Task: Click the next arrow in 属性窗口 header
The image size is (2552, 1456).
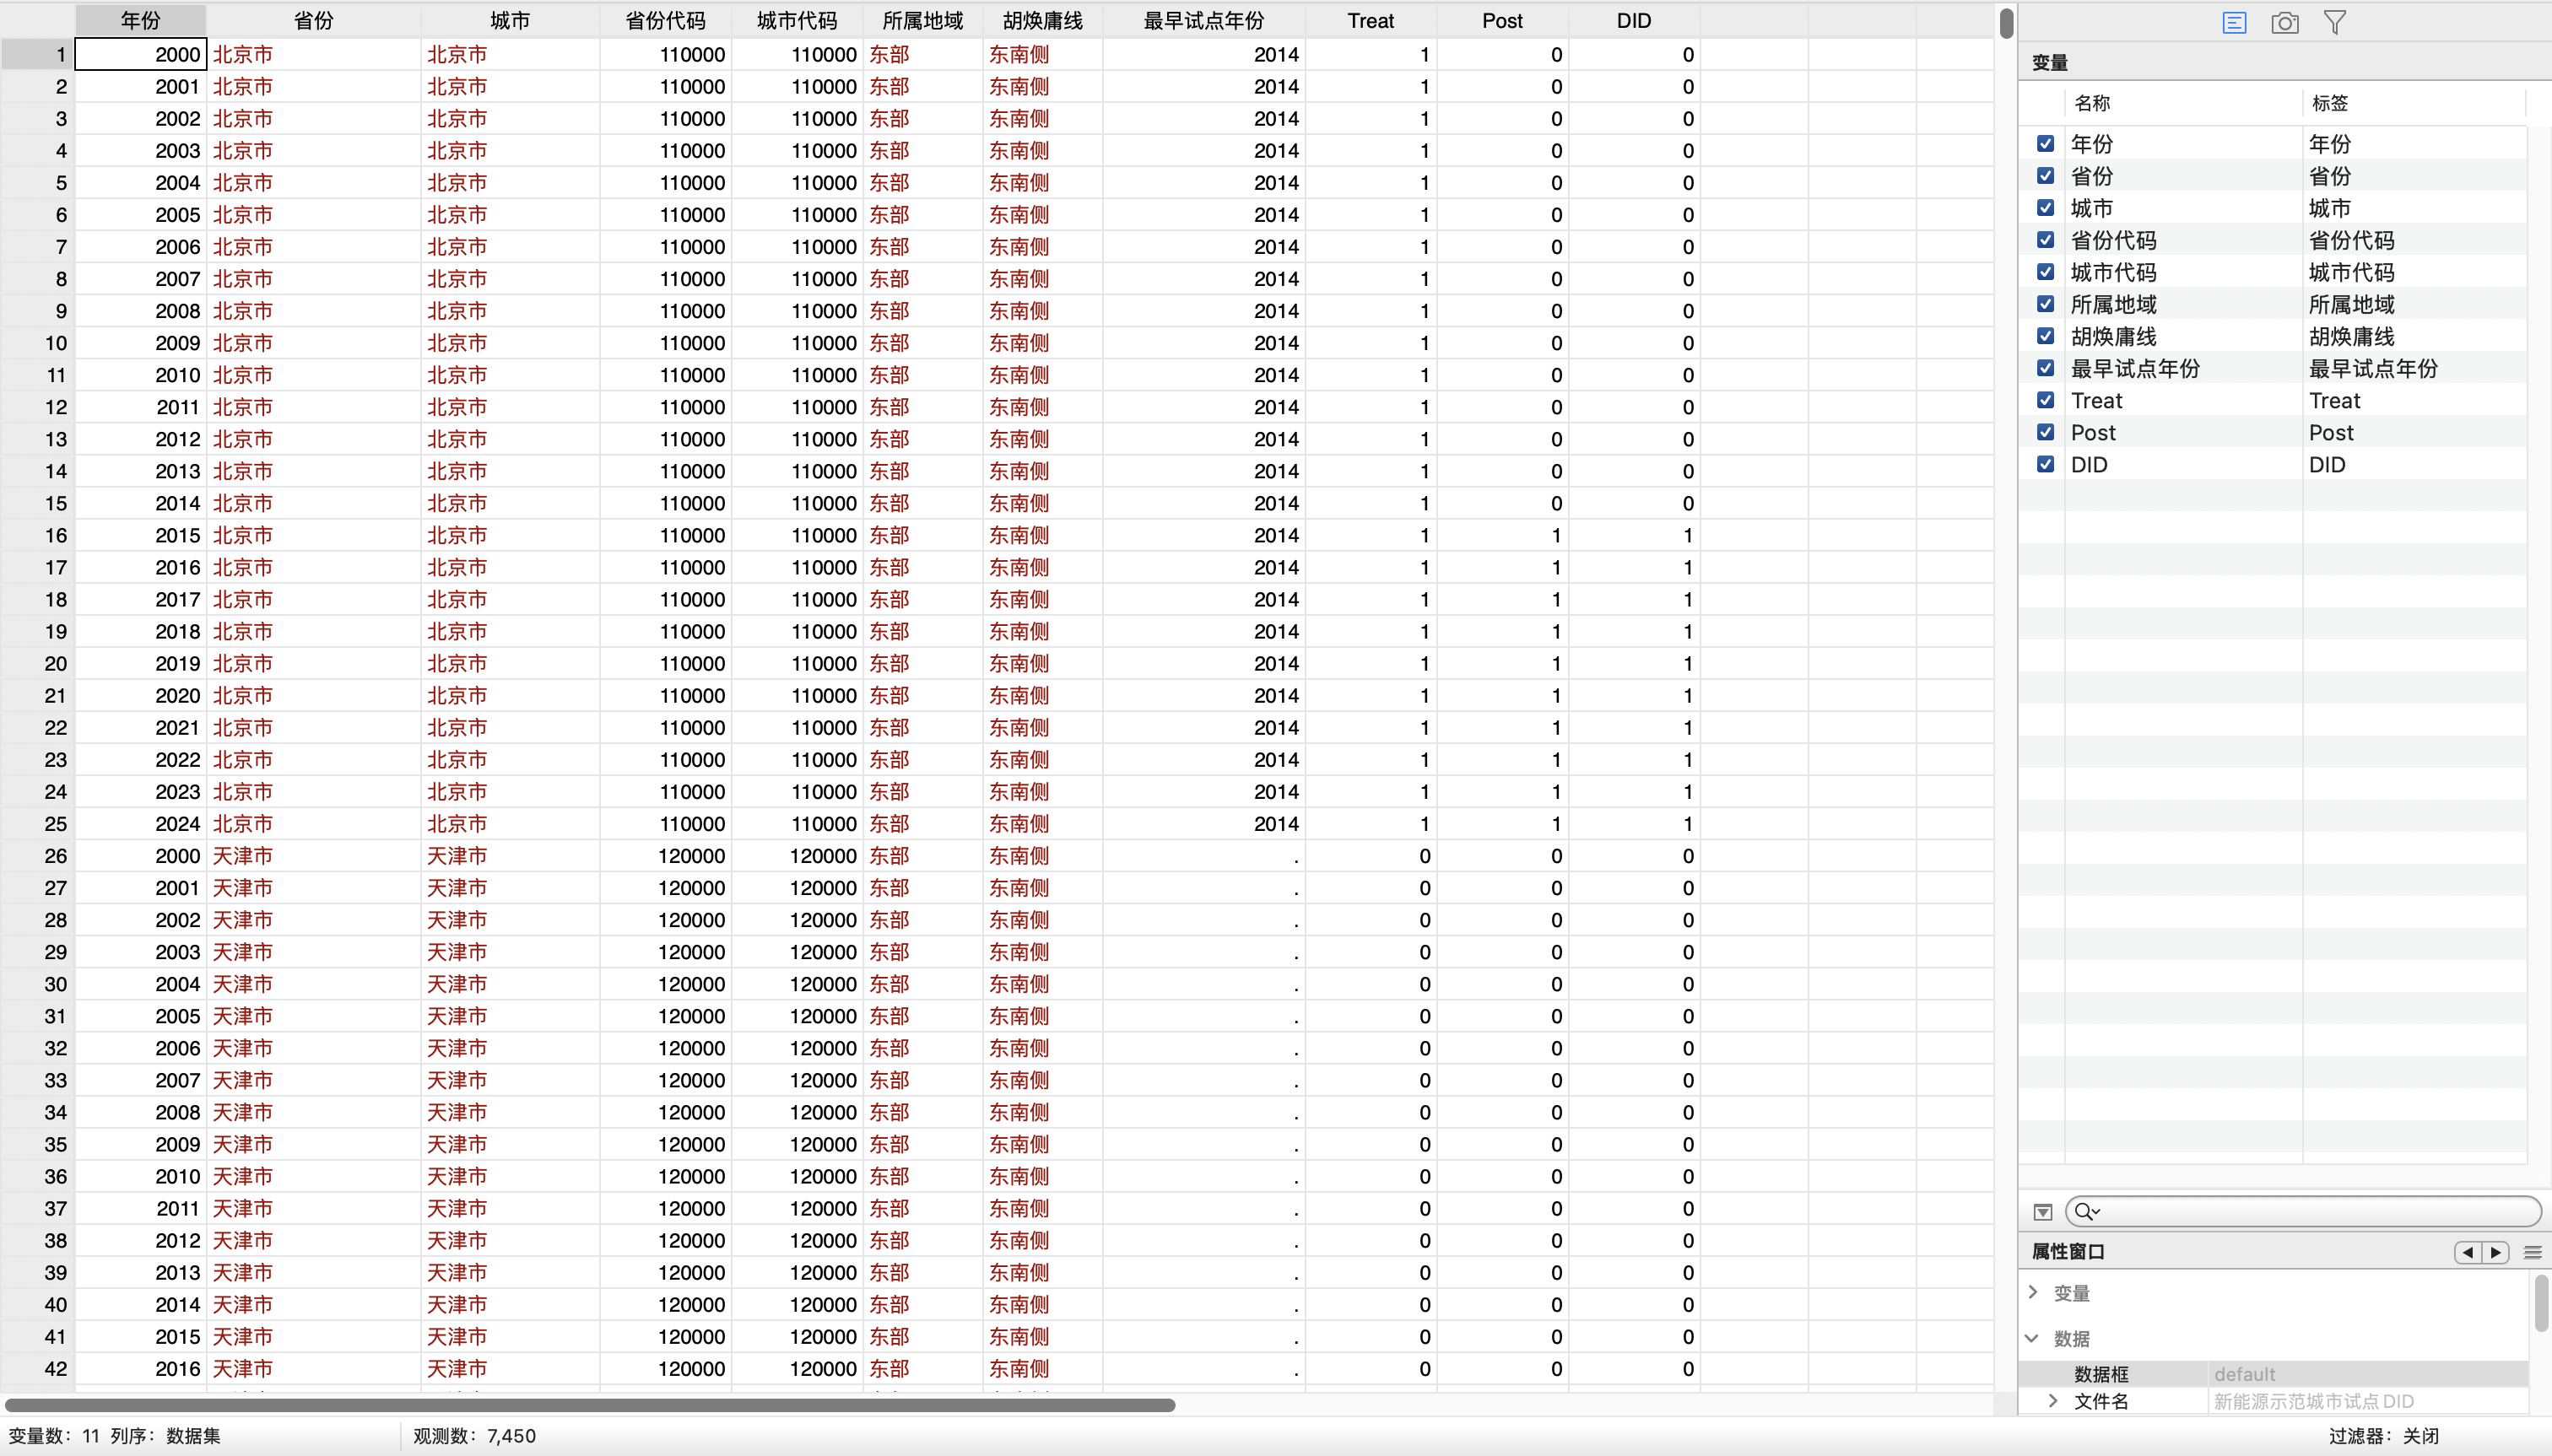Action: [2495, 1252]
